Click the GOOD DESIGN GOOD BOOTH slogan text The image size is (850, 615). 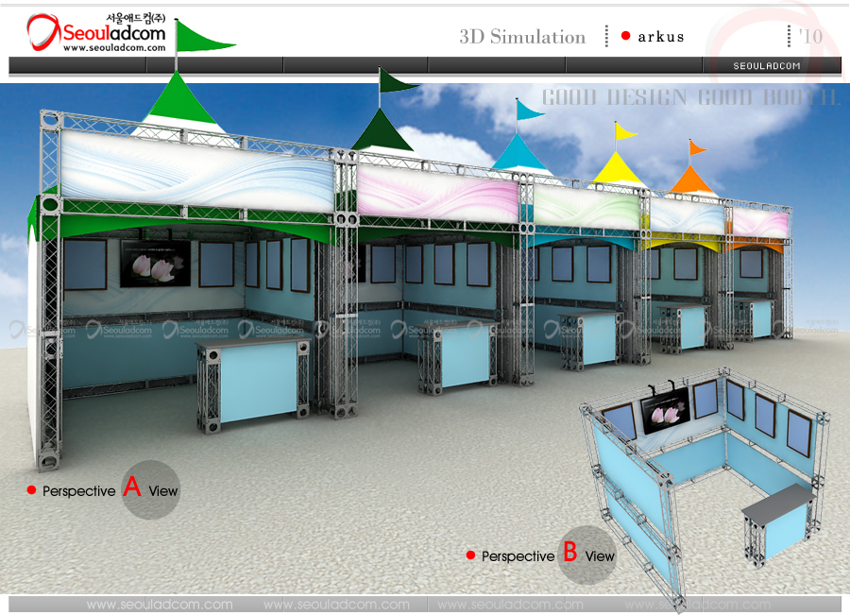[x=689, y=97]
